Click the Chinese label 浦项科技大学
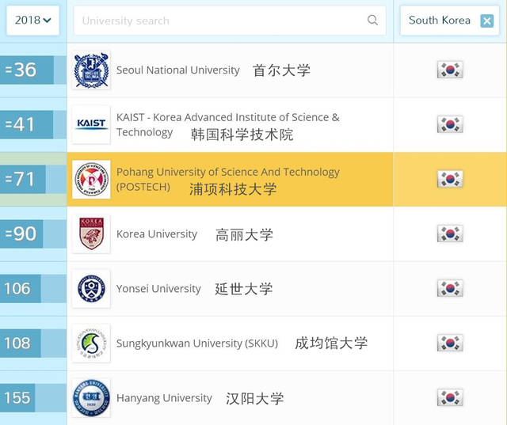The width and height of the screenshot is (507, 425). (x=233, y=189)
